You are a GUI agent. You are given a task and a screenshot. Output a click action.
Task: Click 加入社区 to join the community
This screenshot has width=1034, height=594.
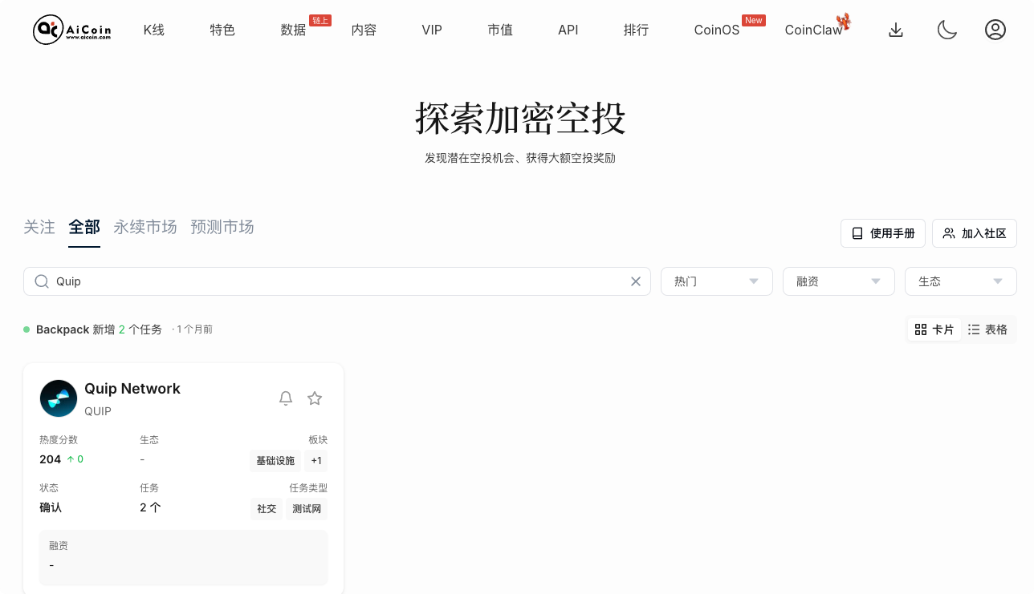(974, 233)
